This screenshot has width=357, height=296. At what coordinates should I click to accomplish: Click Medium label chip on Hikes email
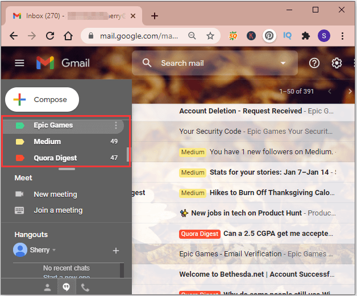coord(193,193)
